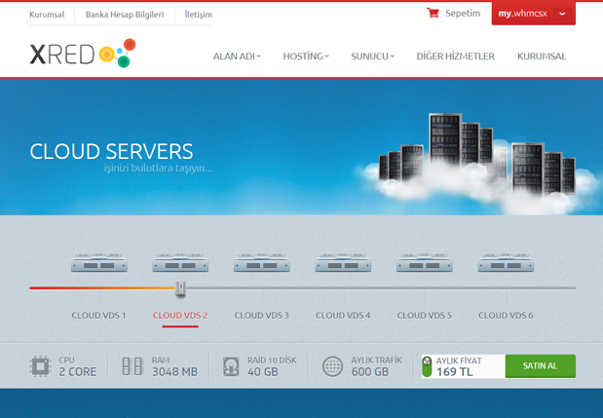The width and height of the screenshot is (603, 418).
Task: Select the CLOUD VDS 6 plan label
Action: (x=506, y=316)
